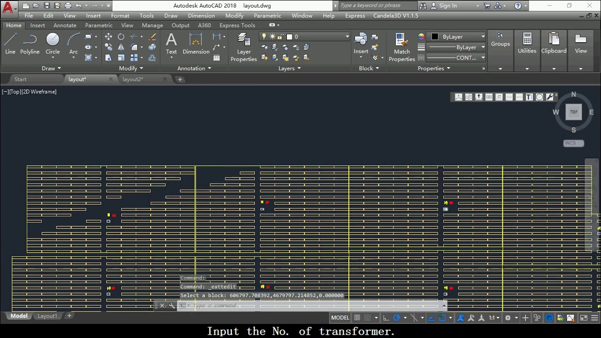
Task: Toggle polar tracking in status bar
Action: point(397,318)
